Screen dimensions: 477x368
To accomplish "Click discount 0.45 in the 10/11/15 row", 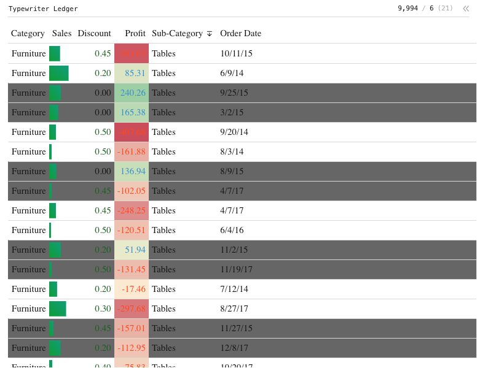I will (x=103, y=53).
